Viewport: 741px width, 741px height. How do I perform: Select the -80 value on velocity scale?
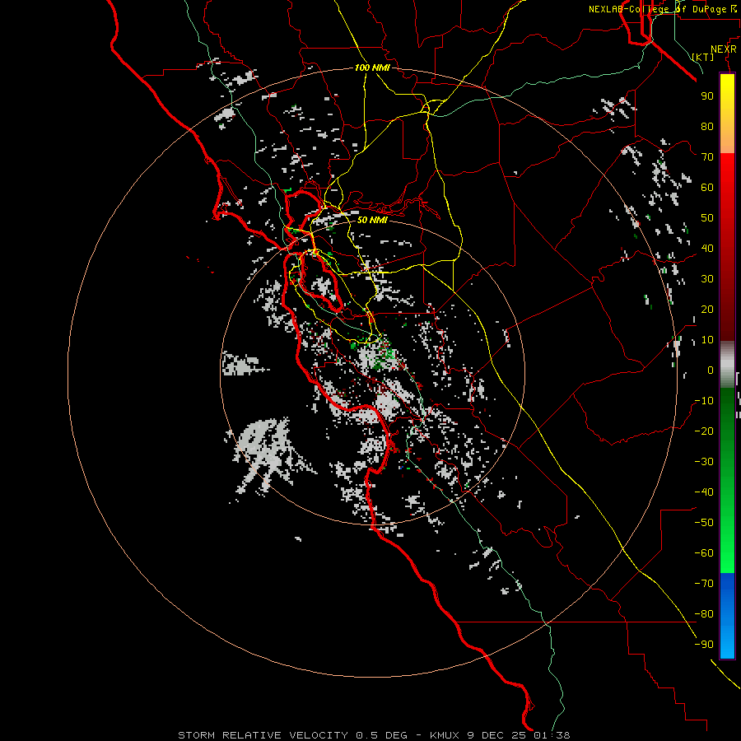click(x=704, y=614)
